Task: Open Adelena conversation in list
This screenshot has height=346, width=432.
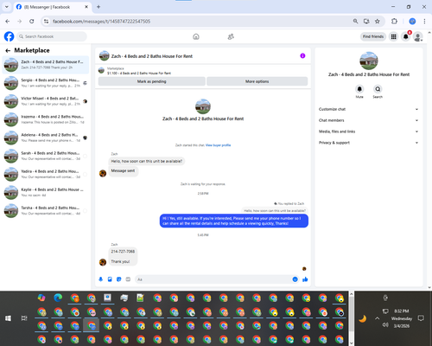Action: pos(46,138)
